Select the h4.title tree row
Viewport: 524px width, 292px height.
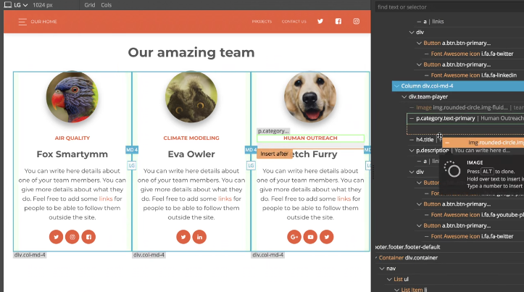click(x=425, y=140)
